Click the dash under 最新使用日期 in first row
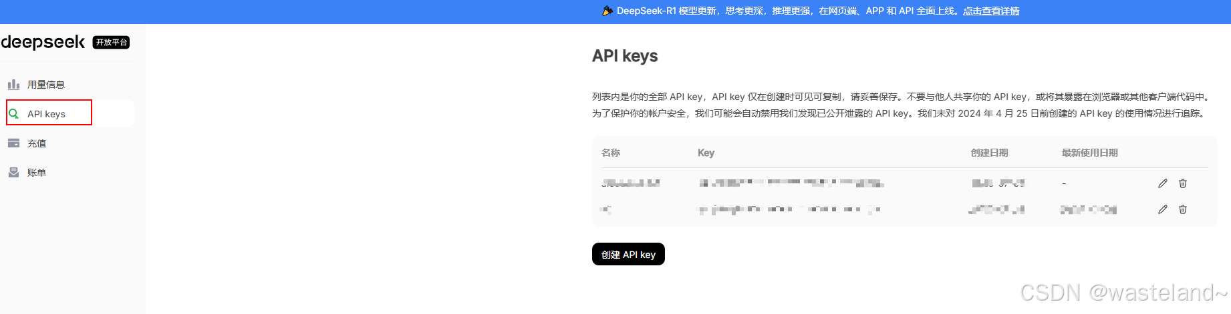1231x314 pixels. [x=1064, y=183]
